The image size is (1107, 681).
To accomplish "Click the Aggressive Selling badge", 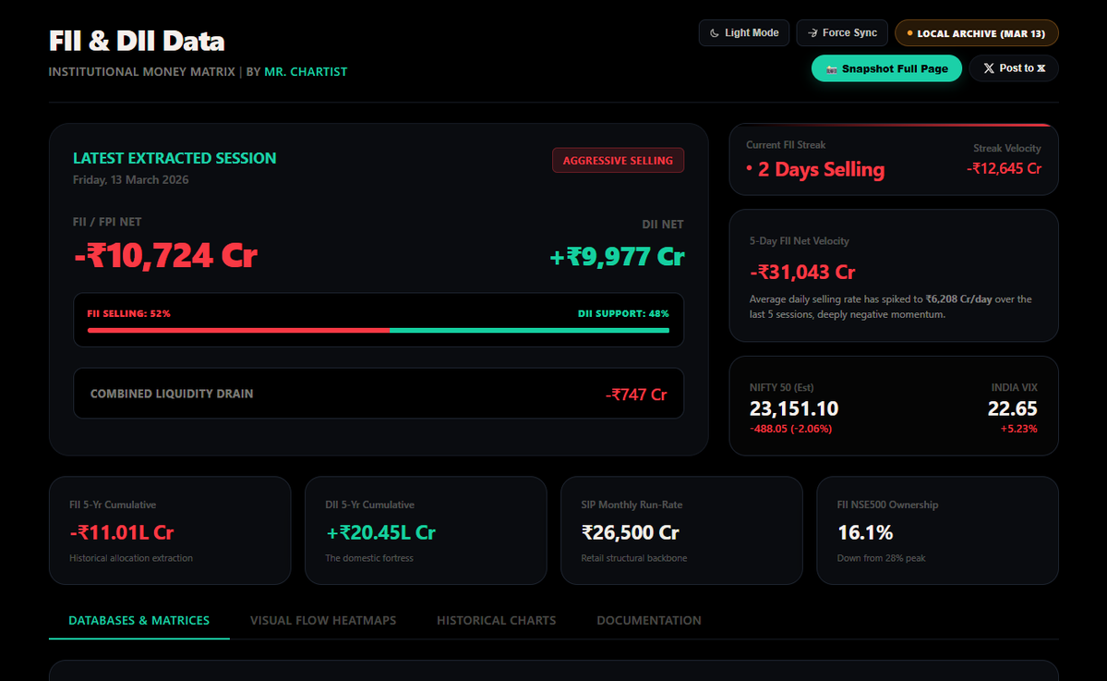I will pyautogui.click(x=618, y=160).
